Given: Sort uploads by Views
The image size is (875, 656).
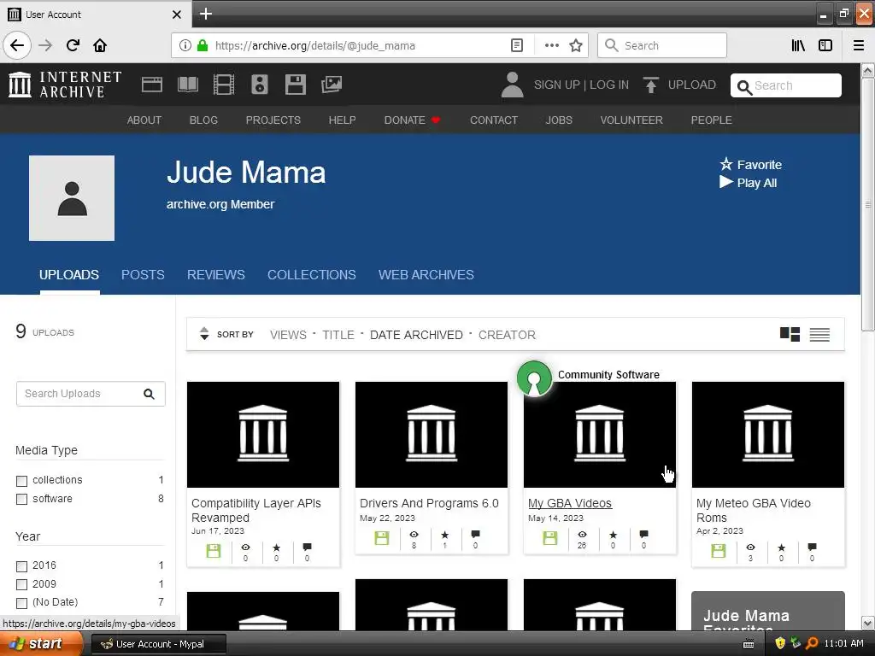Looking at the screenshot, I should tap(288, 335).
